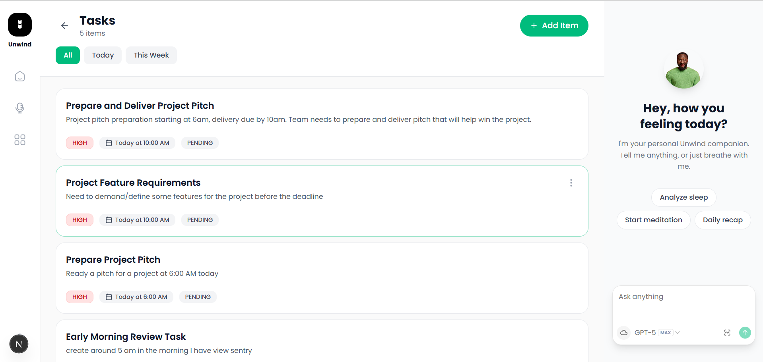This screenshot has width=763, height=362.
Task: Open Project Feature Requirements task title
Action: tap(133, 183)
